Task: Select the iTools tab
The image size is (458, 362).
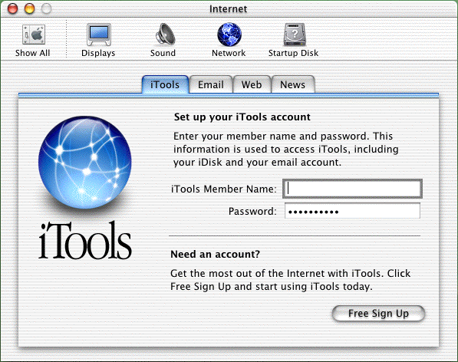Action: [x=165, y=84]
